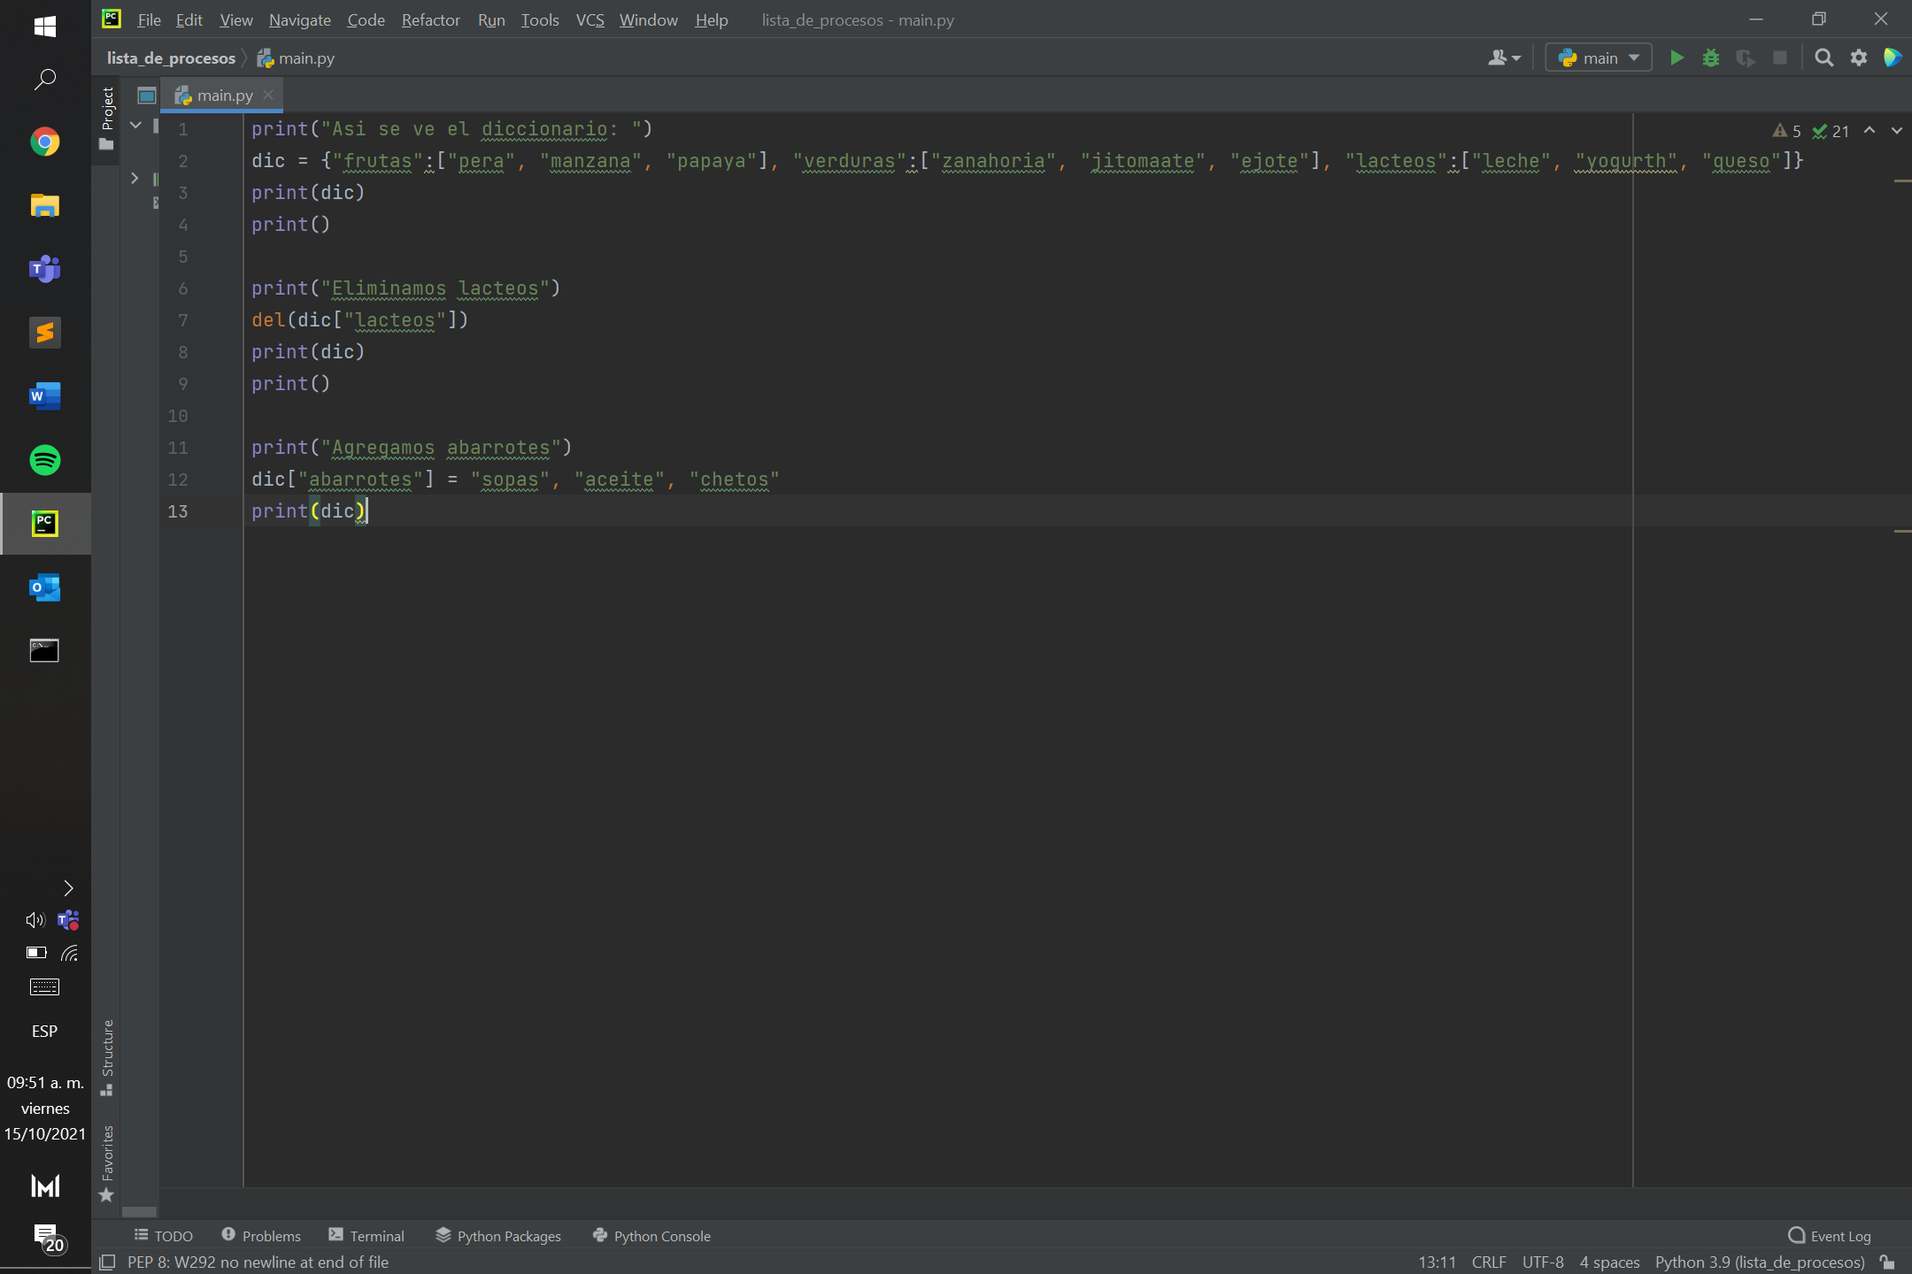Open the Refactor menu
The height and width of the screenshot is (1274, 1912).
[430, 19]
